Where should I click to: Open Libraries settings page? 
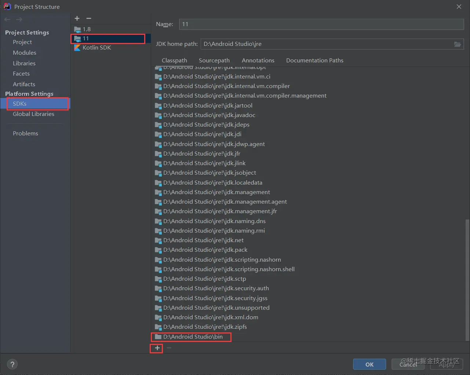tap(24, 63)
